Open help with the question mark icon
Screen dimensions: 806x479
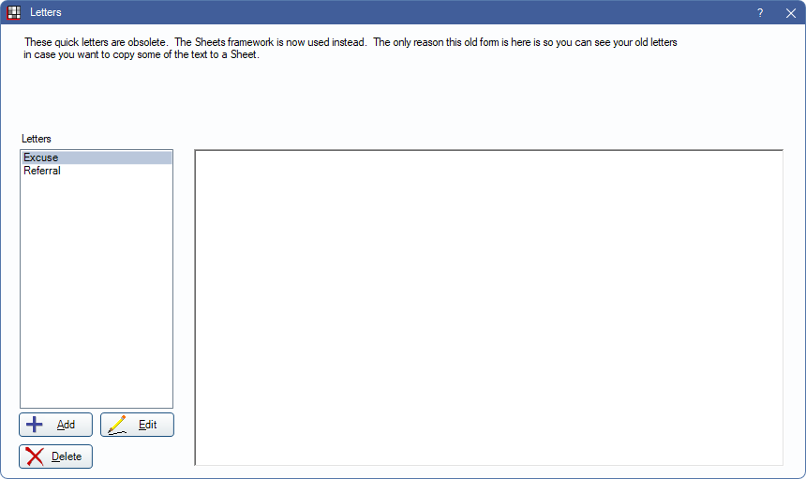pos(760,12)
